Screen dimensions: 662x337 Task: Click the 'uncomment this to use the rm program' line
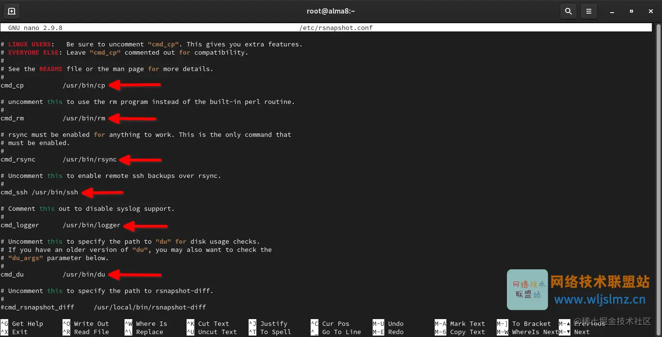click(148, 102)
